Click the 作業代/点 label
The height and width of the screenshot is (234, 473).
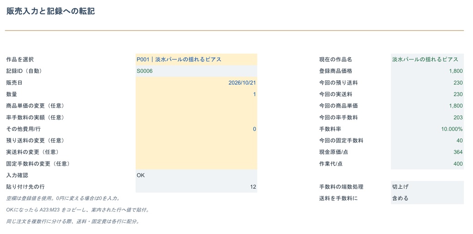point(331,164)
